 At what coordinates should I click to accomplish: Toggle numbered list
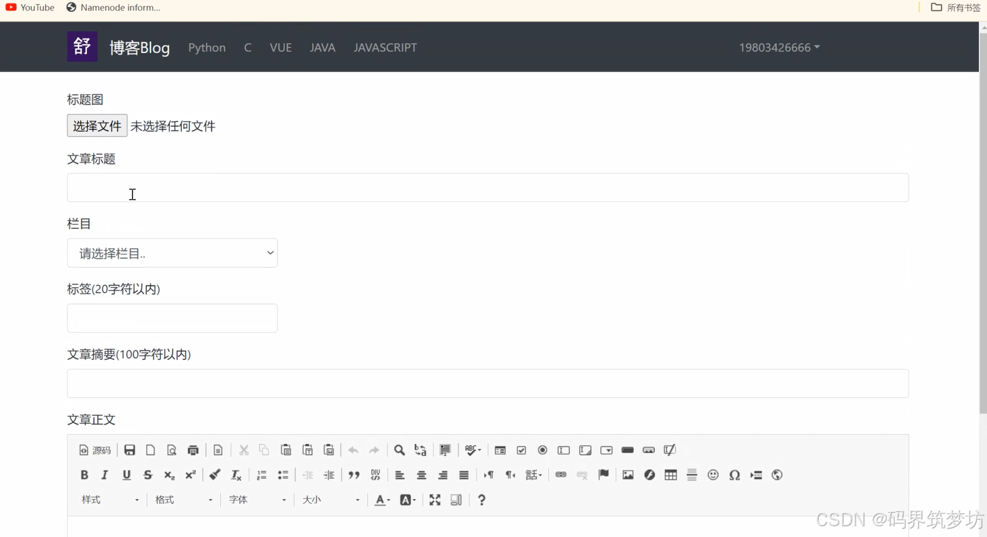pos(261,475)
